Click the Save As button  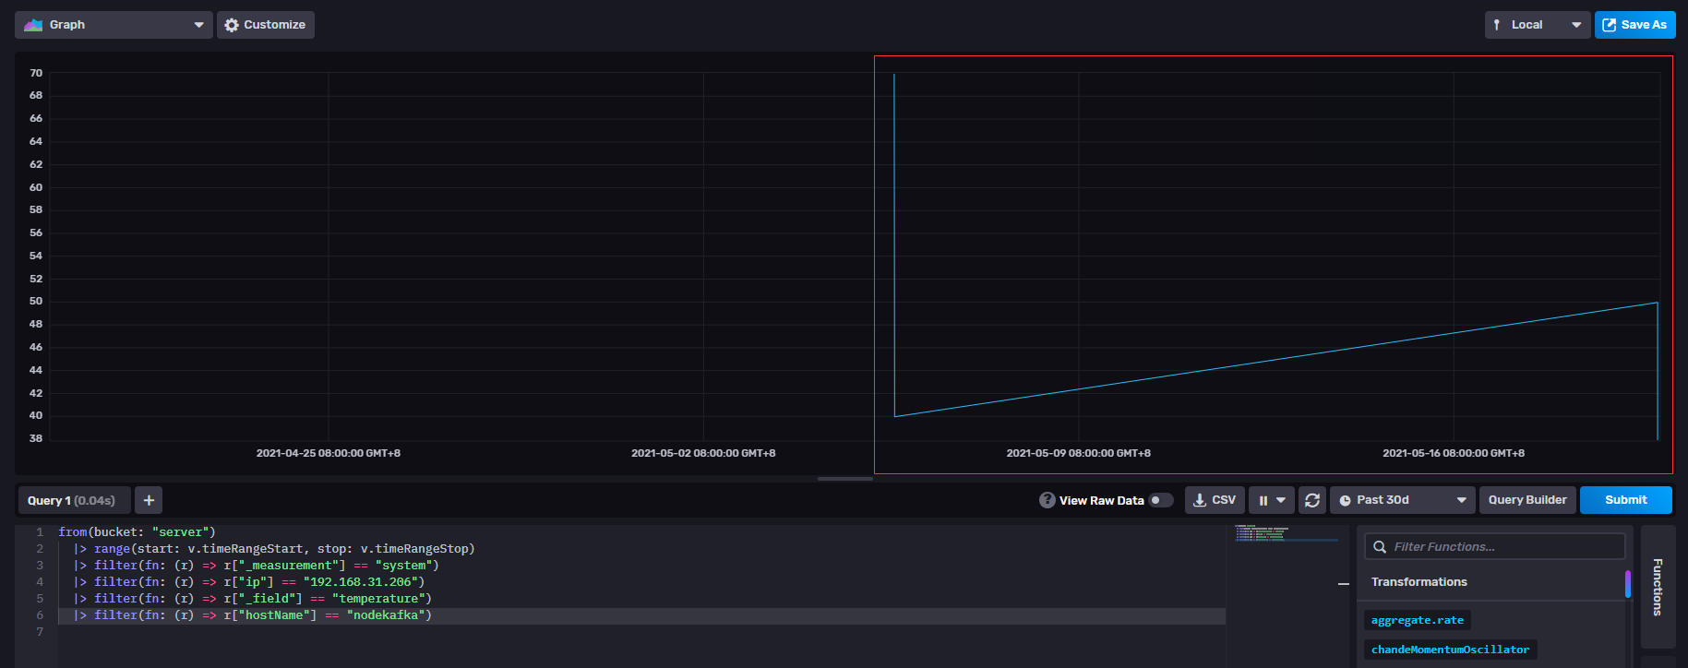pyautogui.click(x=1634, y=25)
